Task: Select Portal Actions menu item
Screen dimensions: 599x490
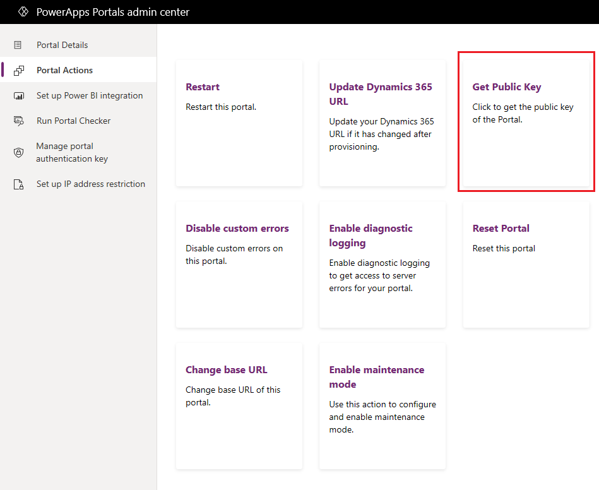Action: pos(78,70)
